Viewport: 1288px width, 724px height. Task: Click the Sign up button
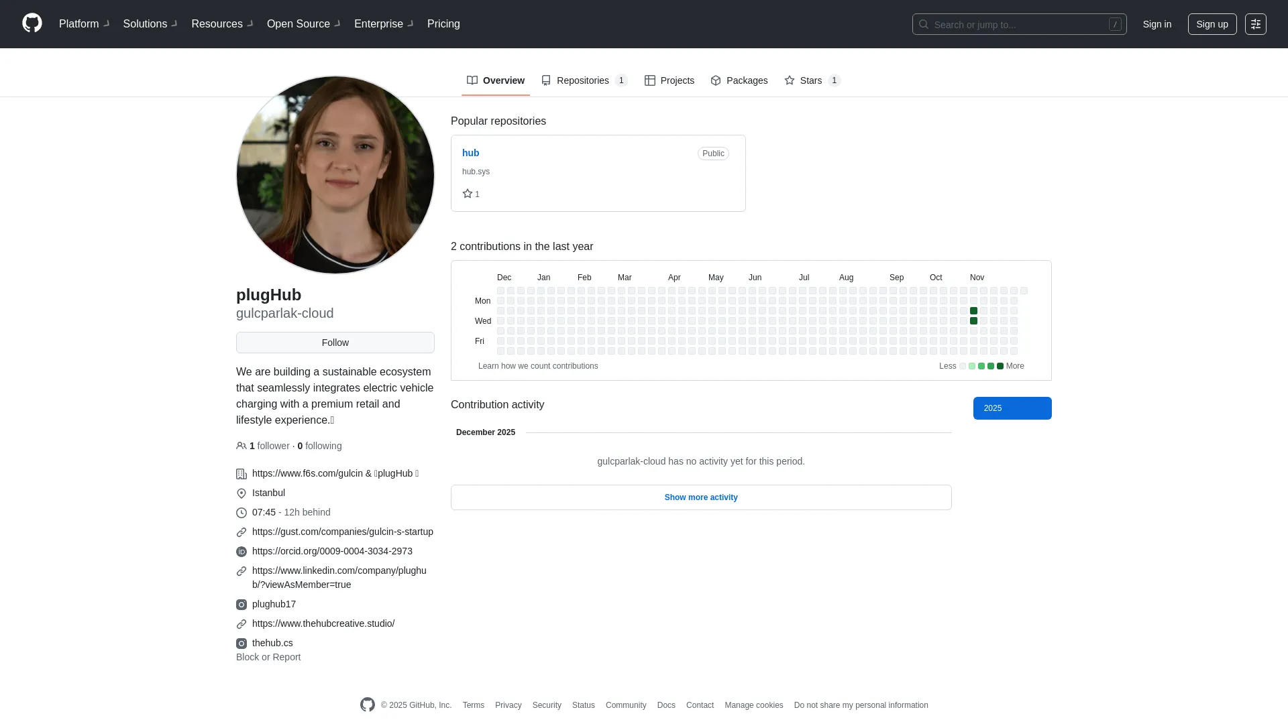(x=1212, y=24)
